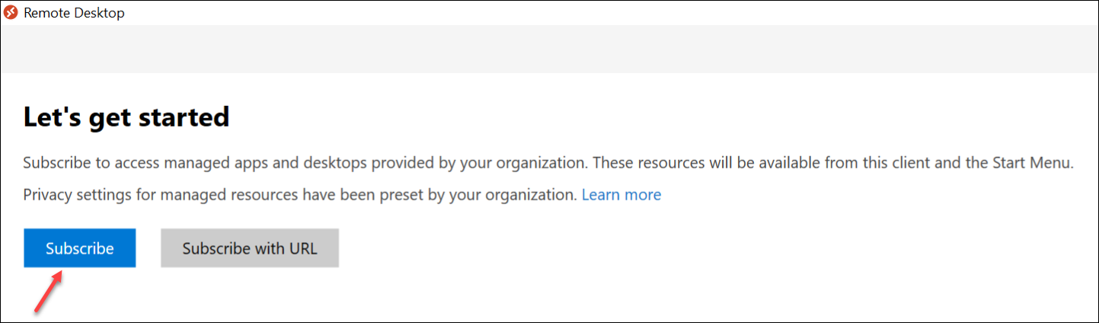This screenshot has height=323, width=1099.
Task: Click the blue Subscribe button
Action: [80, 248]
